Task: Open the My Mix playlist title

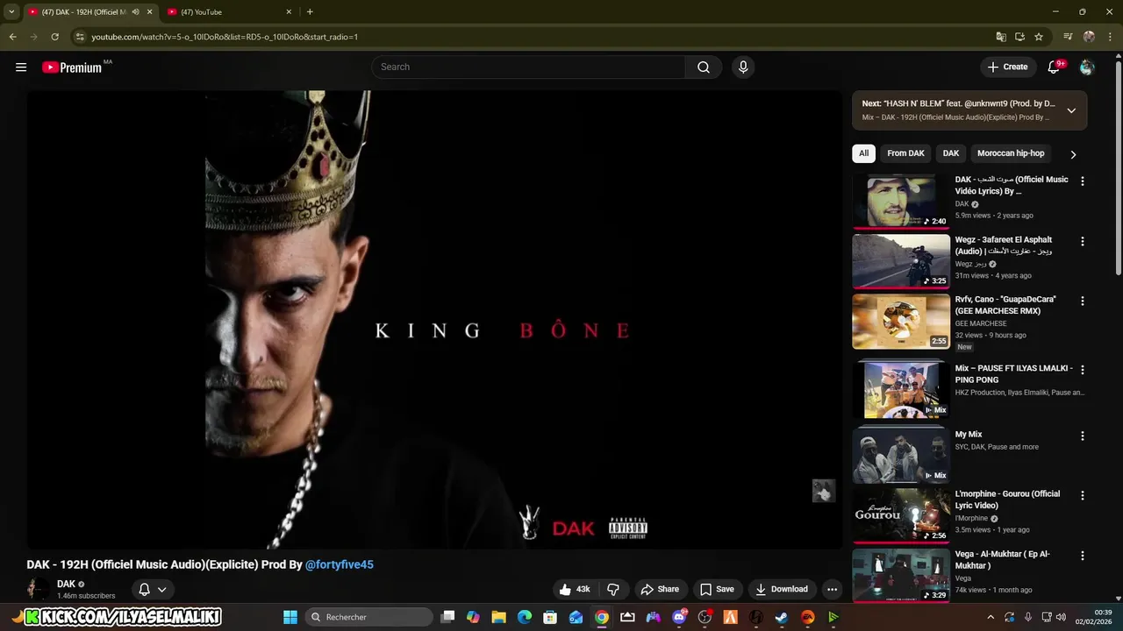Action: coord(969,435)
